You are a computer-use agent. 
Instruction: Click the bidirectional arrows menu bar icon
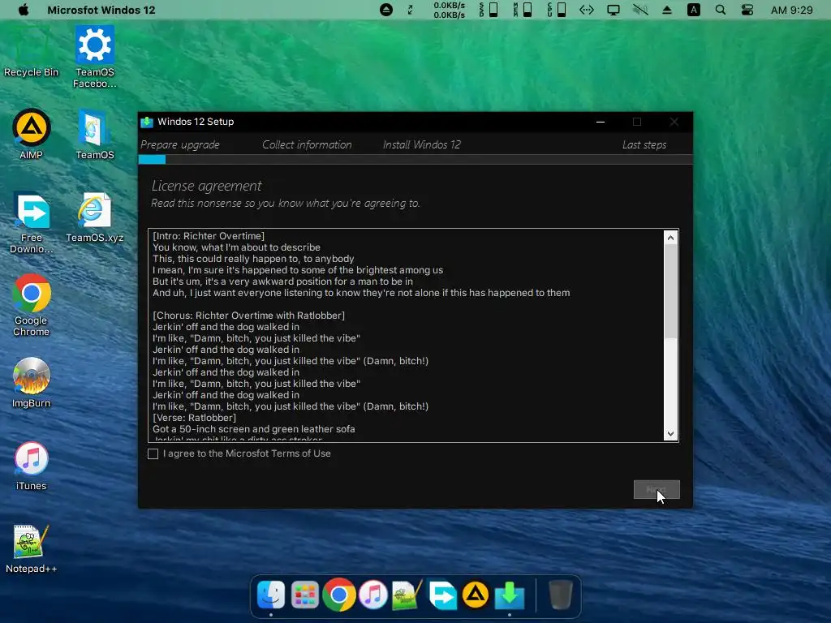pyautogui.click(x=586, y=10)
